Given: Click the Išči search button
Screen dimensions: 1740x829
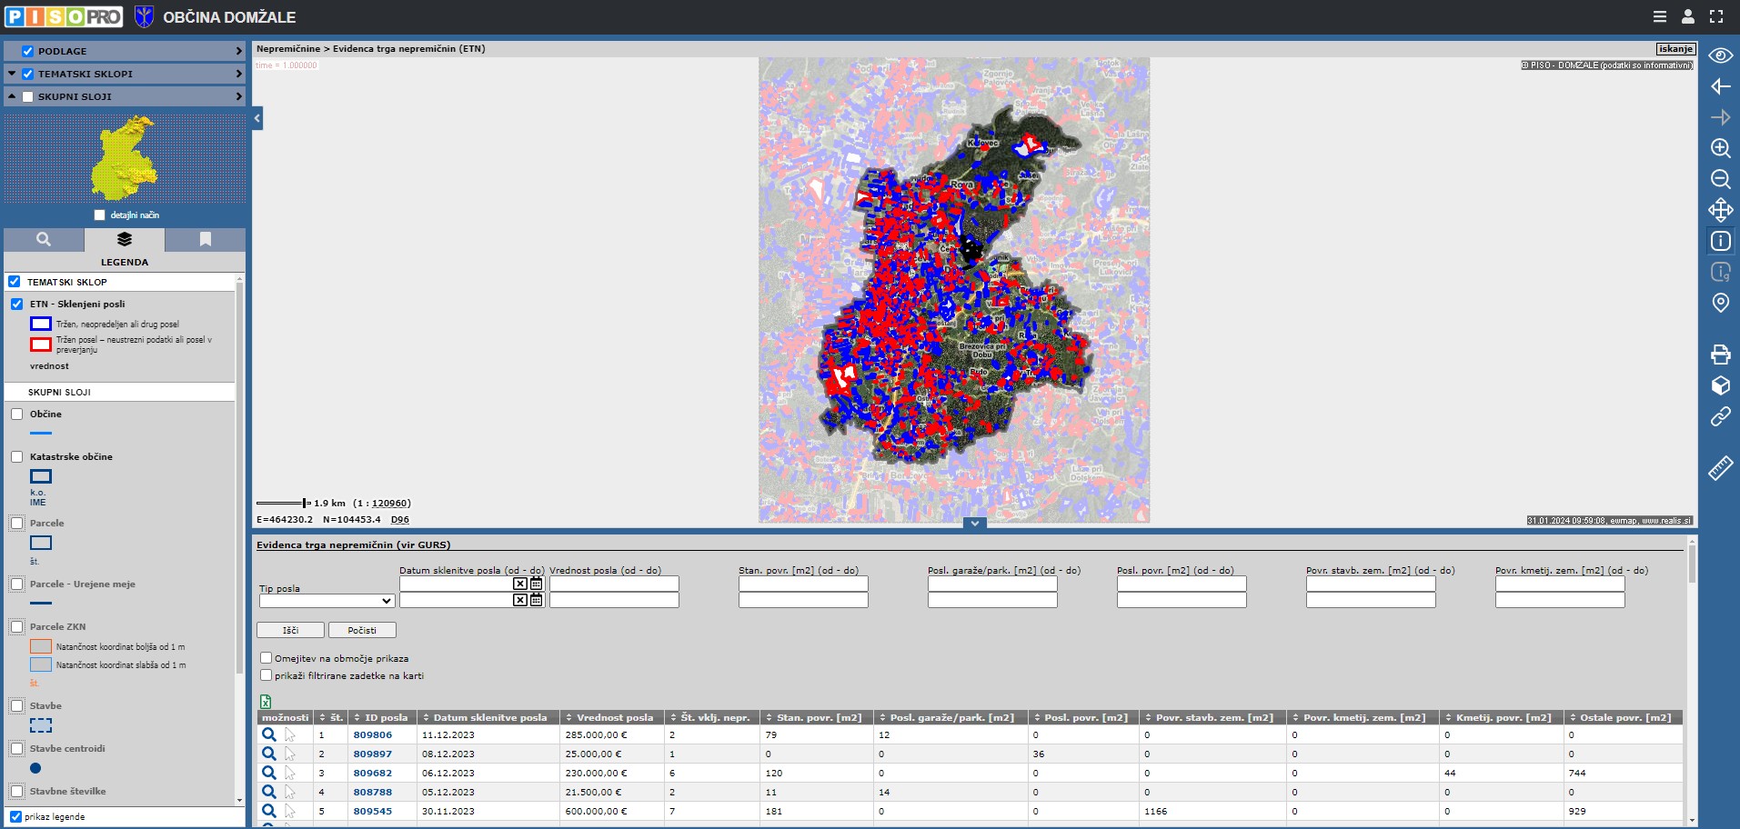Looking at the screenshot, I should pos(290,630).
